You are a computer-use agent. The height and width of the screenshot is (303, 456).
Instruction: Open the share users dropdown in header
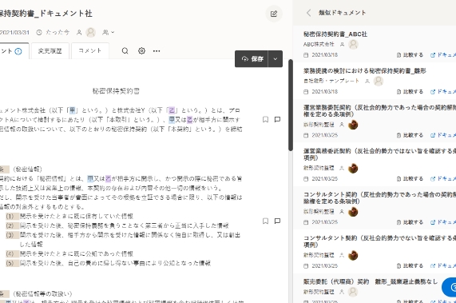point(108,32)
